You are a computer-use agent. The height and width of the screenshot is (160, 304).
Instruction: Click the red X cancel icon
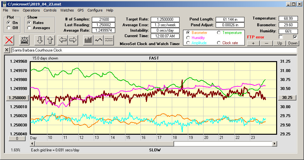point(9,40)
